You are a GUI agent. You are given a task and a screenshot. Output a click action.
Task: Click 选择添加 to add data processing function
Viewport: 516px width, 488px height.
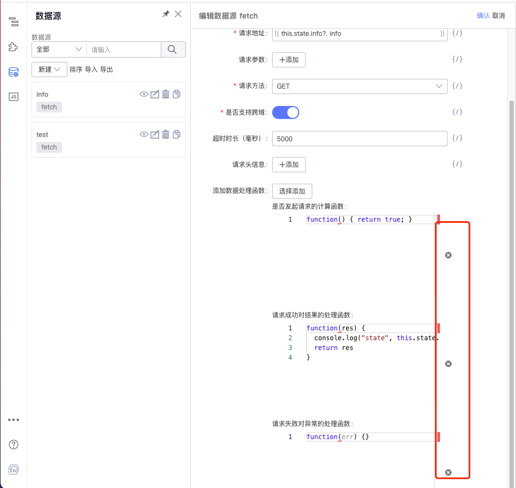pyautogui.click(x=292, y=191)
